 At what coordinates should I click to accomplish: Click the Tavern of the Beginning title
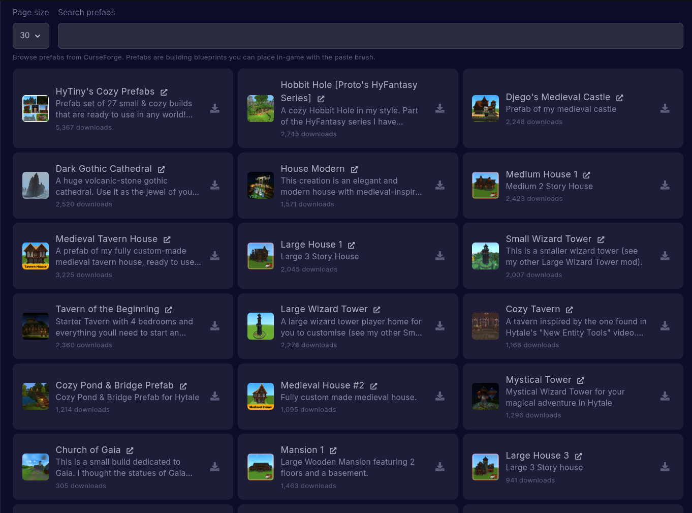click(107, 309)
